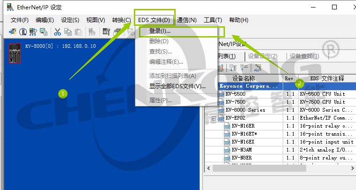This screenshot has width=356, height=190.
Task: Click the collapse-all tree icon above device list
Action: pos(244,68)
